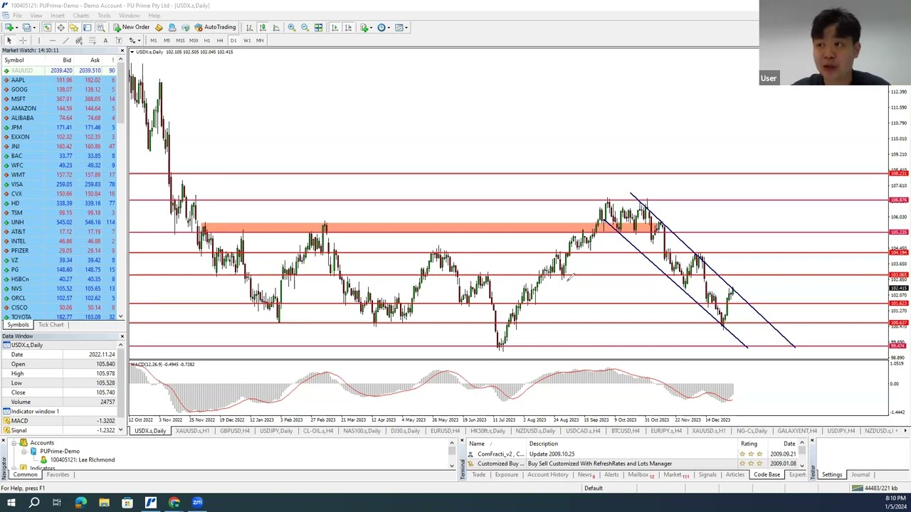Select the Crosshair tool
This screenshot has width=911, height=512.
point(23,41)
